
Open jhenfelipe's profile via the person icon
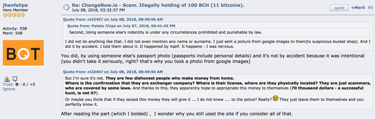(7, 79)
